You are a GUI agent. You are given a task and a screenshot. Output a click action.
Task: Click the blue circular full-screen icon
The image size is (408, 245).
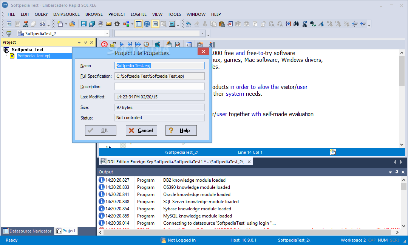[147, 24]
